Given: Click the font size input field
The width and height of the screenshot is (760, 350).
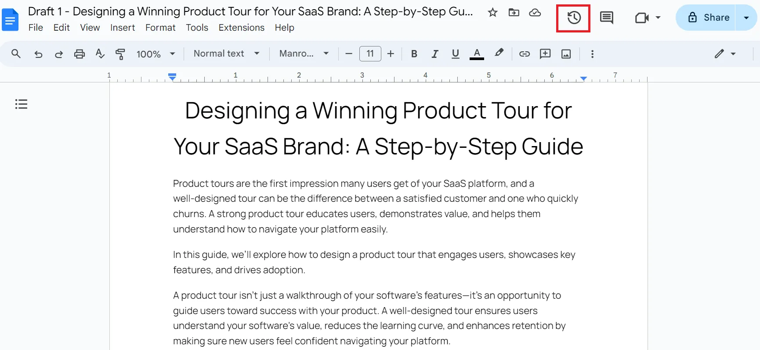Looking at the screenshot, I should click(x=370, y=54).
